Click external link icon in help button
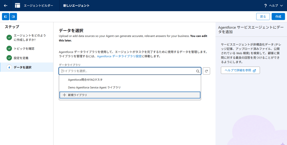Viewport: 287px width, 145px height. pos(254,71)
